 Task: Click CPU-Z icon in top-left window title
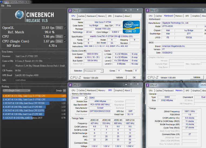[70, 11]
